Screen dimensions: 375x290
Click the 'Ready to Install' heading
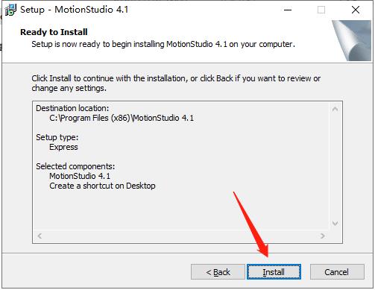(x=54, y=32)
